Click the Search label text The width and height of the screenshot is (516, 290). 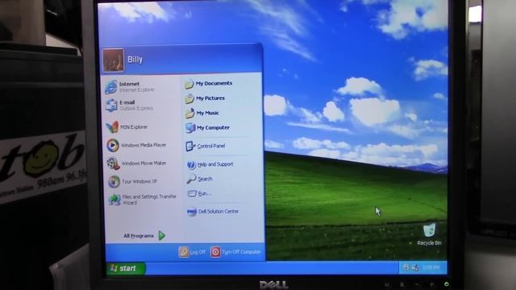[205, 179]
